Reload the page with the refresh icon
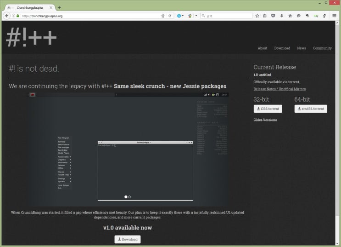The width and height of the screenshot is (341, 247). pos(170,16)
